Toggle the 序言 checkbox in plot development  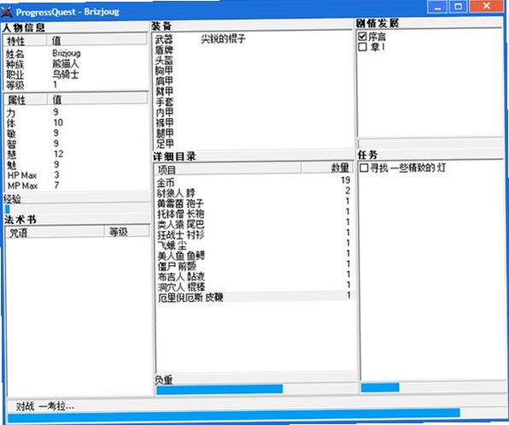pyautogui.click(x=363, y=37)
